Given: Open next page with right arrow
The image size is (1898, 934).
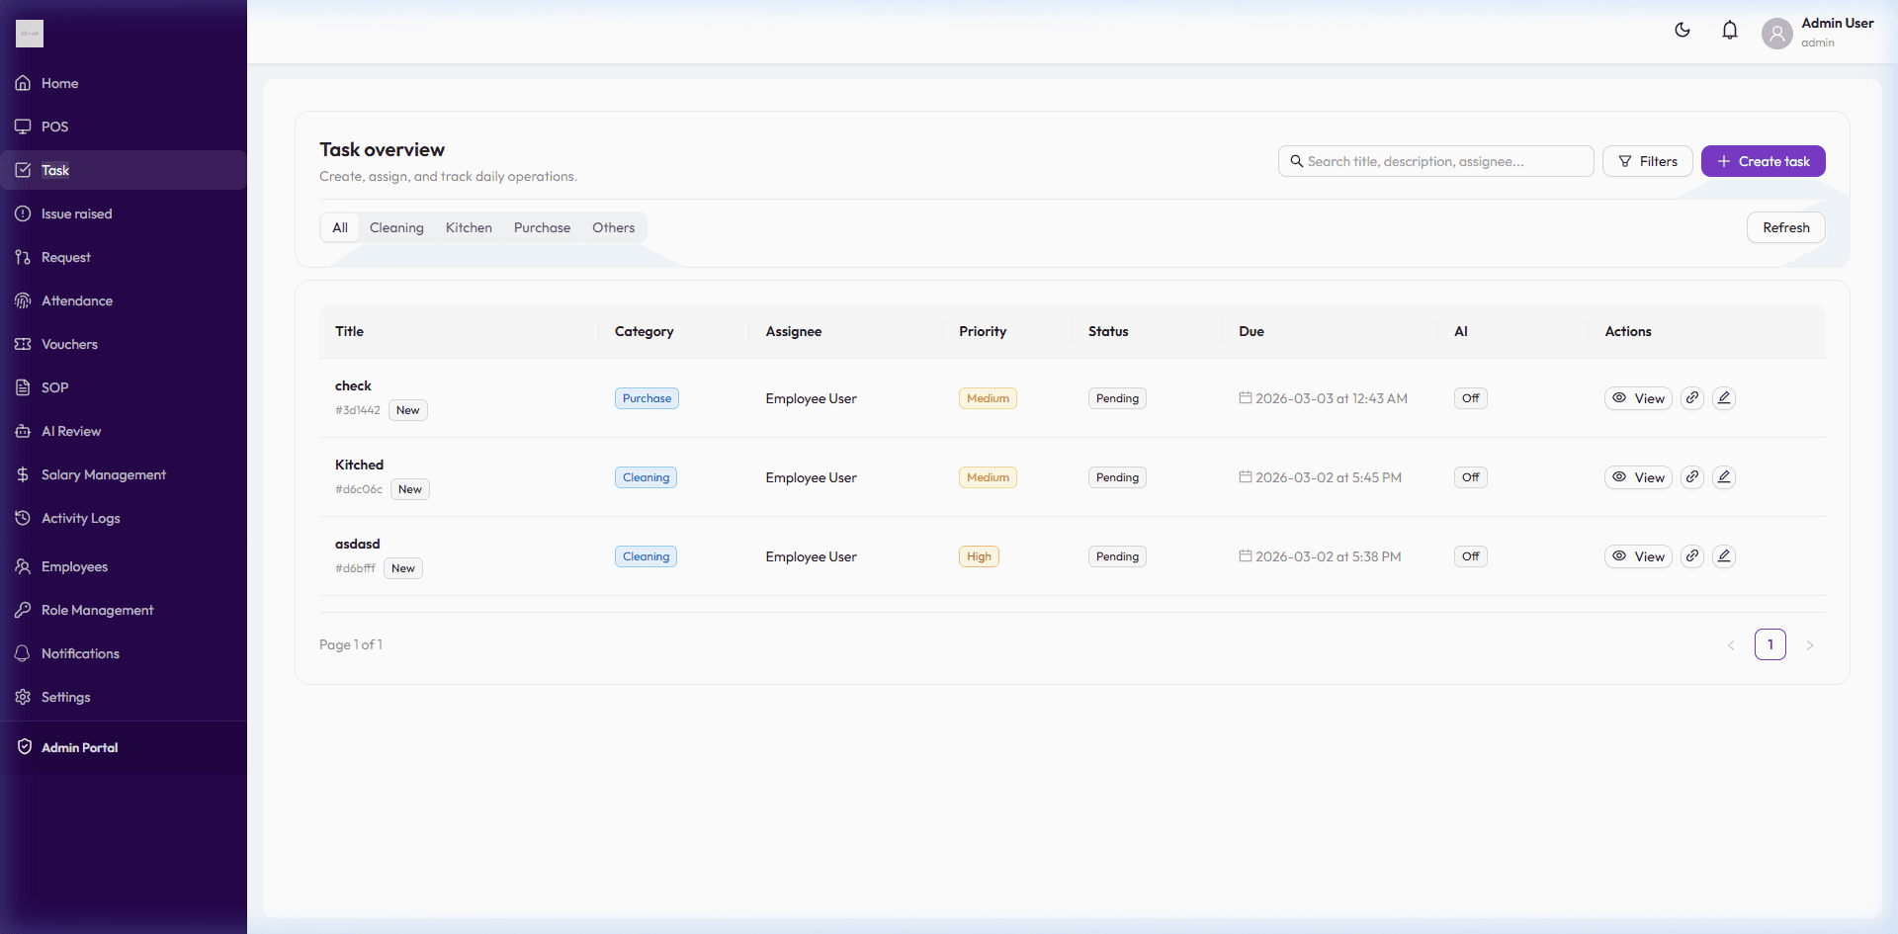Looking at the screenshot, I should (x=1810, y=644).
